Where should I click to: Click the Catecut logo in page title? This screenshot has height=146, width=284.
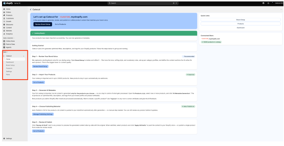pyautogui.click(x=31, y=9)
